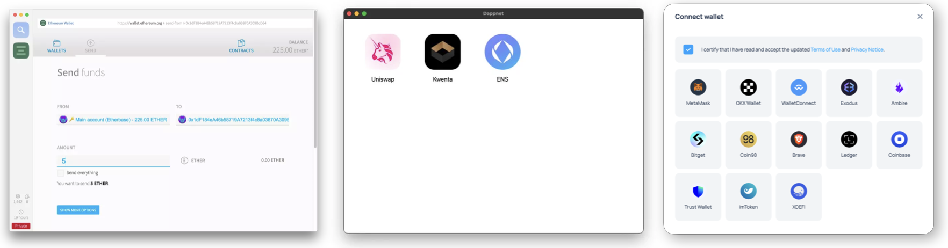Open the Terms of Use link
The width and height of the screenshot is (948, 248).
click(825, 49)
